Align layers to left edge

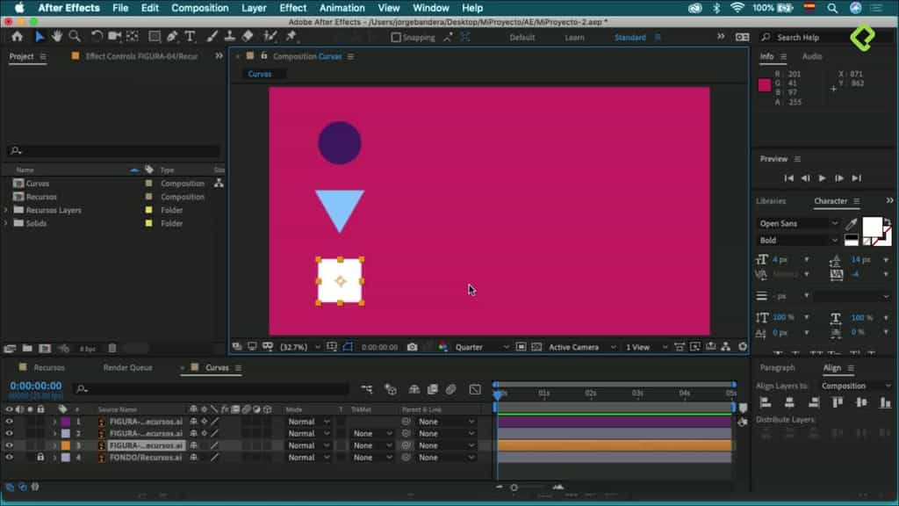coord(766,402)
